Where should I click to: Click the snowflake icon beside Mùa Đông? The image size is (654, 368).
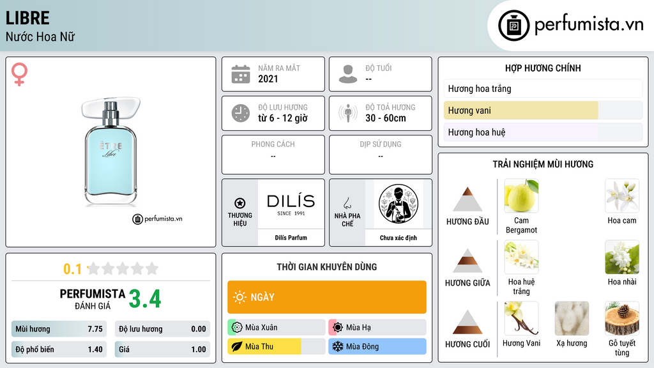338,346
